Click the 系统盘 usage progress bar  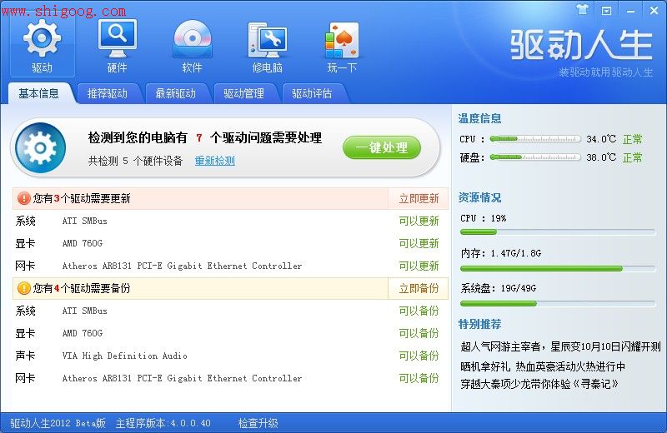(x=558, y=303)
